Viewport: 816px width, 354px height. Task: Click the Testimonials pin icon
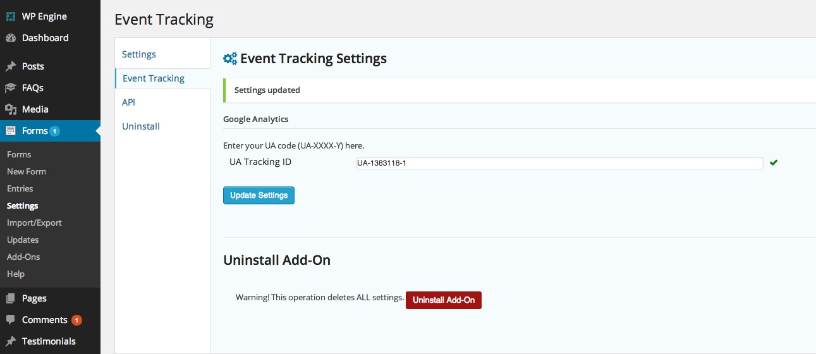(11, 341)
